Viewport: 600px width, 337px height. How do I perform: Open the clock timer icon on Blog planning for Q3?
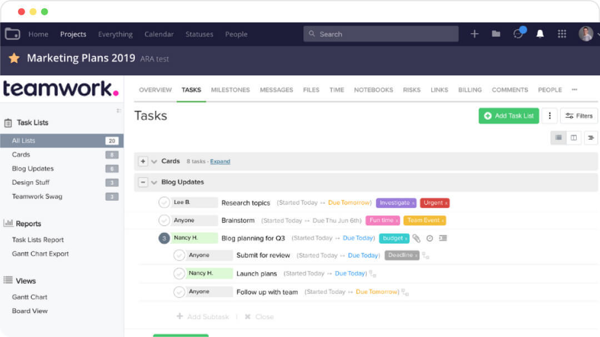[x=429, y=238]
